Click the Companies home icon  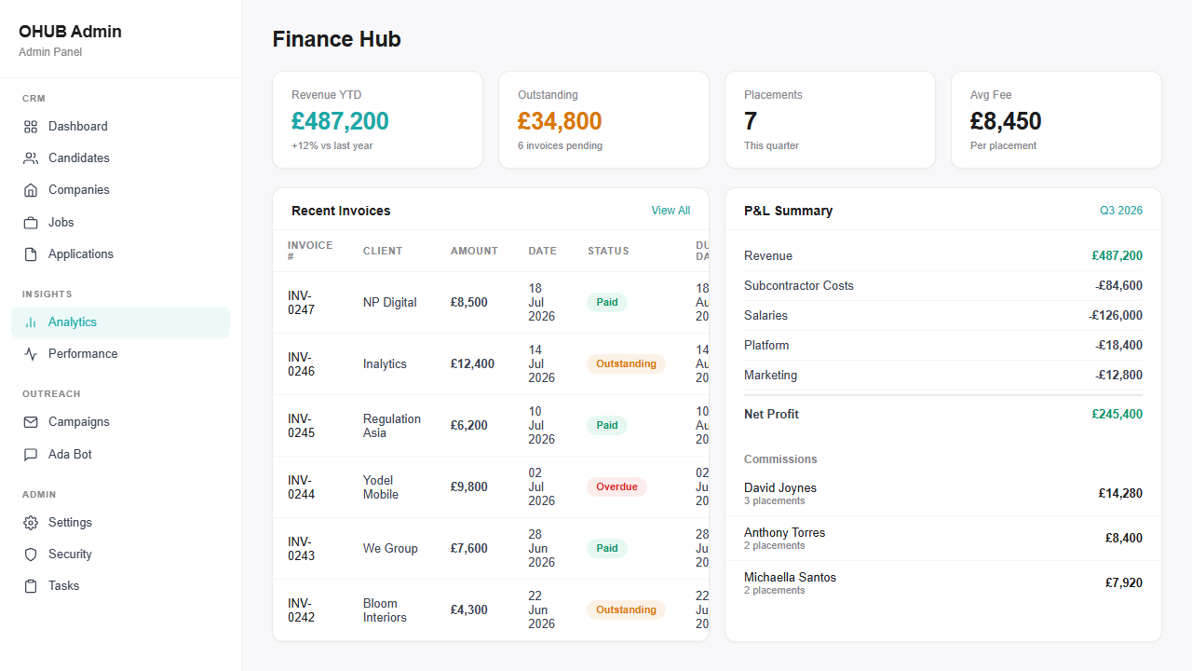click(31, 190)
